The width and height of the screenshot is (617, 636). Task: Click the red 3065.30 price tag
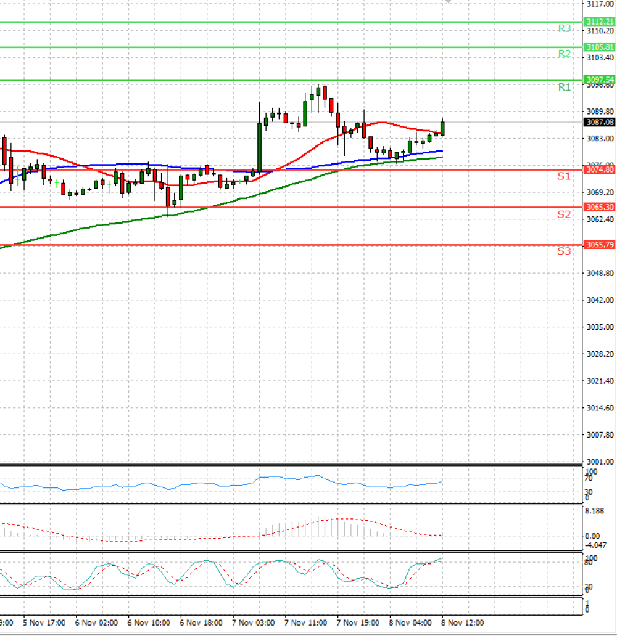[x=600, y=207]
